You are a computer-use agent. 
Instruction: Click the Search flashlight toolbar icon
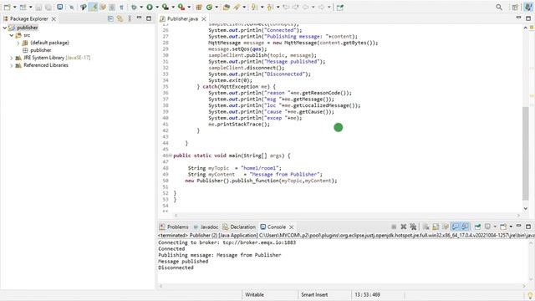pyautogui.click(x=237, y=8)
